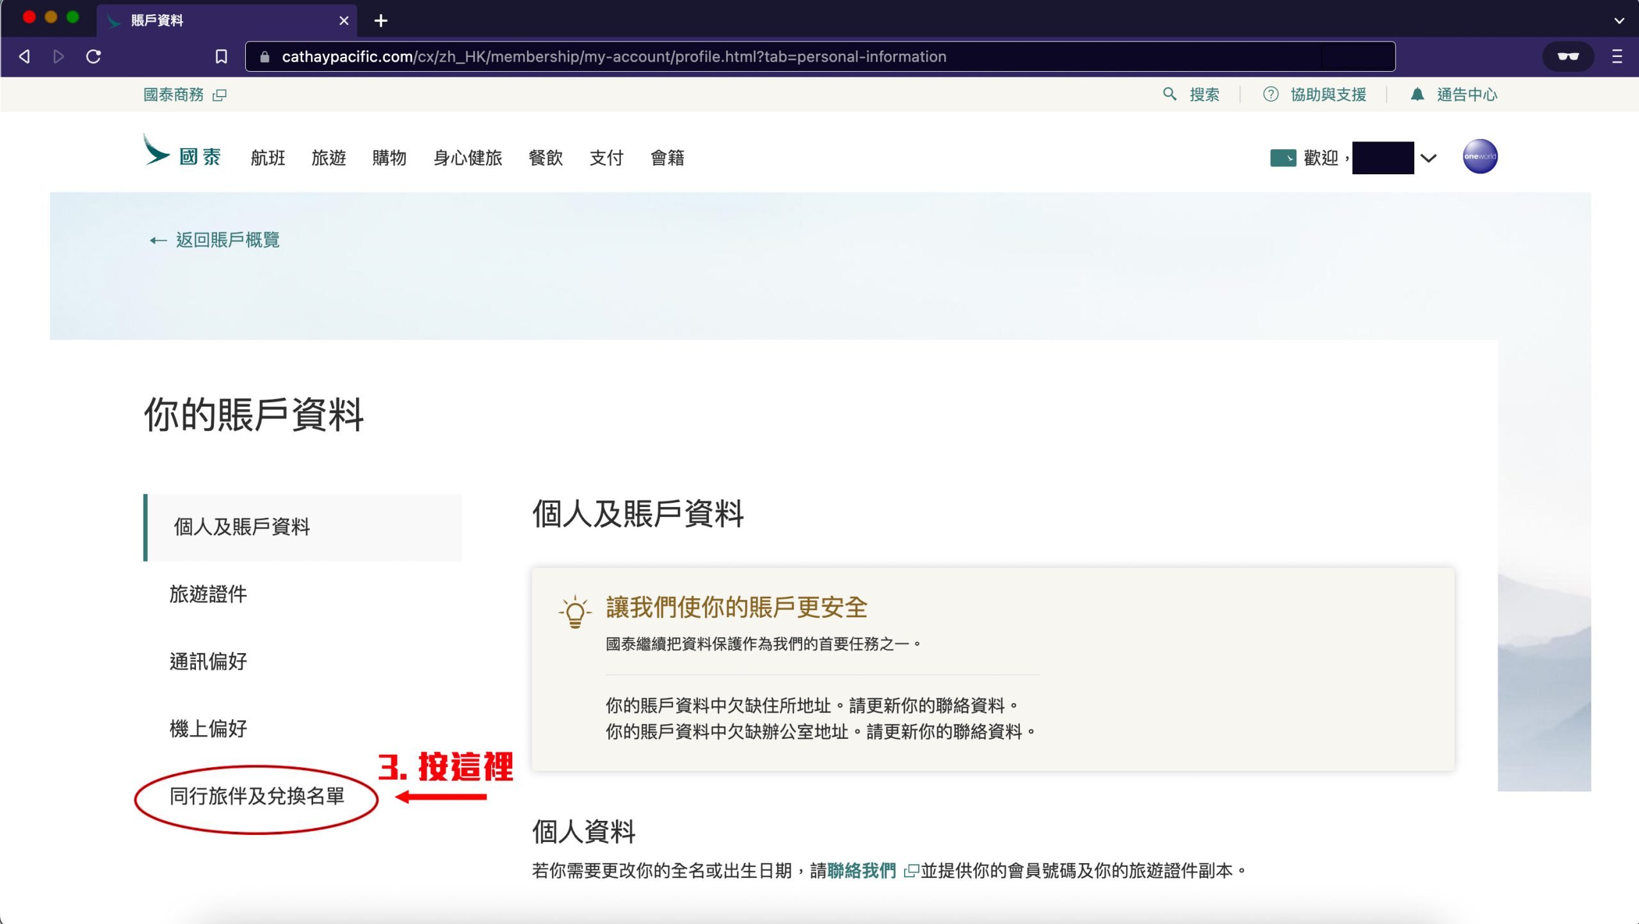The width and height of the screenshot is (1639, 924).
Task: Expand the tab list chevron at top right
Action: [1619, 20]
